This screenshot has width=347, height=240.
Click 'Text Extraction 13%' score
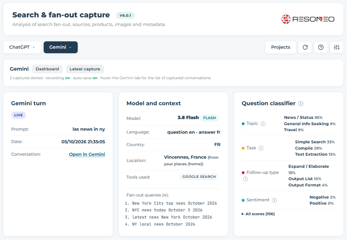315,154
